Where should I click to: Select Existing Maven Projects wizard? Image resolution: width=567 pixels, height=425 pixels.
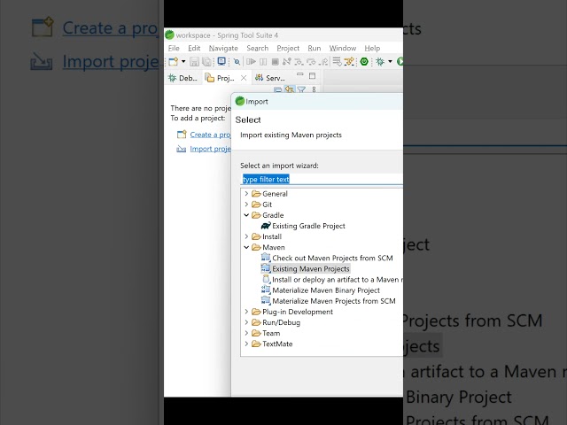click(305, 268)
